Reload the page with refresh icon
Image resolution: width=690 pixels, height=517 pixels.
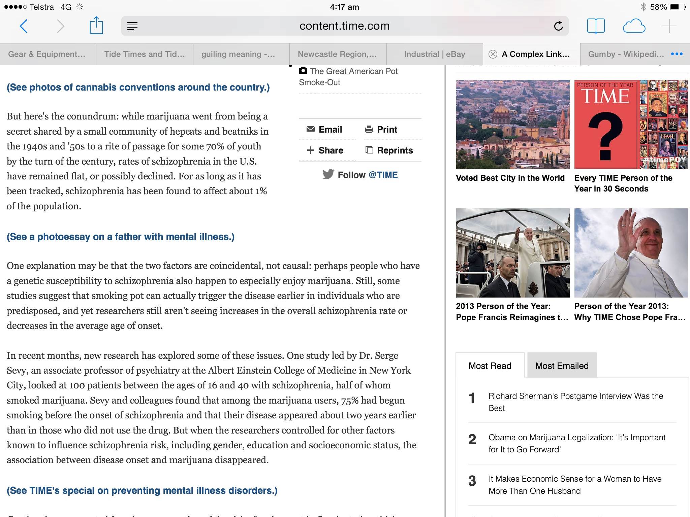[558, 26]
